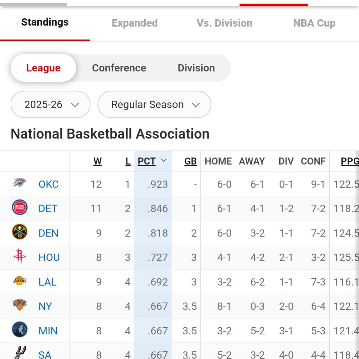Switch to Division standings view
The image size is (359, 359).
[196, 68]
